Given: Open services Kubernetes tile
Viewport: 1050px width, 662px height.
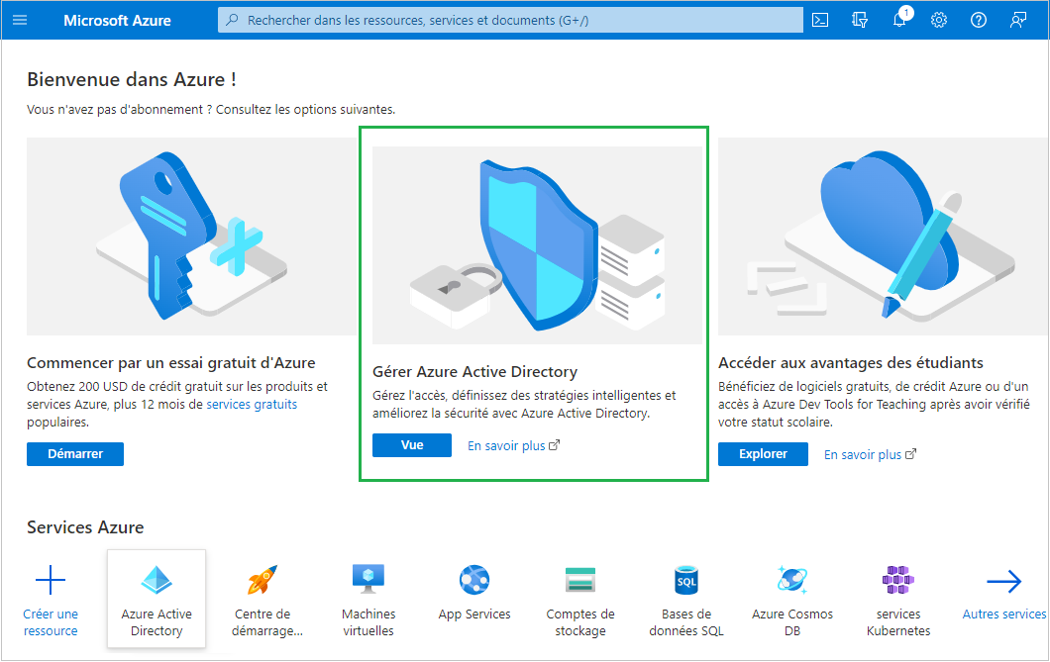Looking at the screenshot, I should [898, 599].
